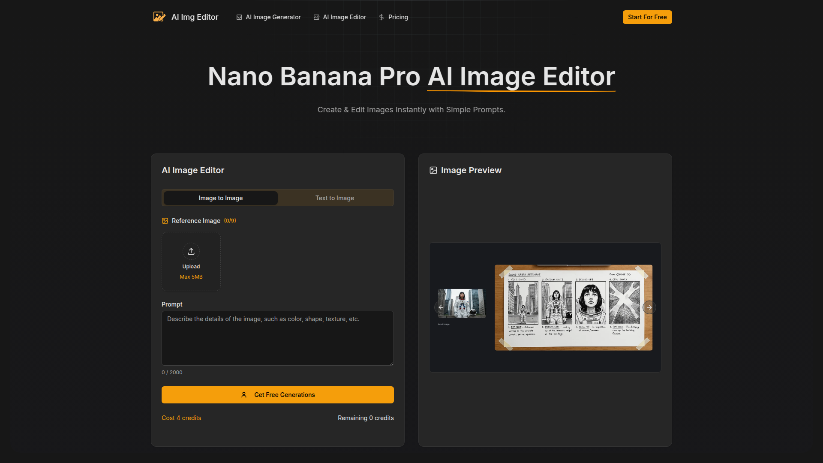823x463 pixels.
Task: Switch to Text to Image mode
Action: click(335, 198)
